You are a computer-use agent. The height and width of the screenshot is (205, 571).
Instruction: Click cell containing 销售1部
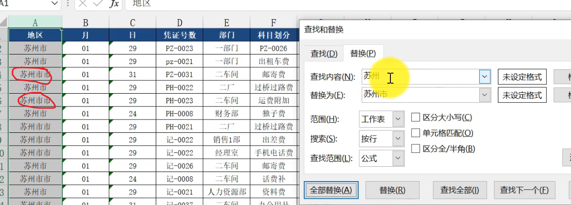click(226, 140)
